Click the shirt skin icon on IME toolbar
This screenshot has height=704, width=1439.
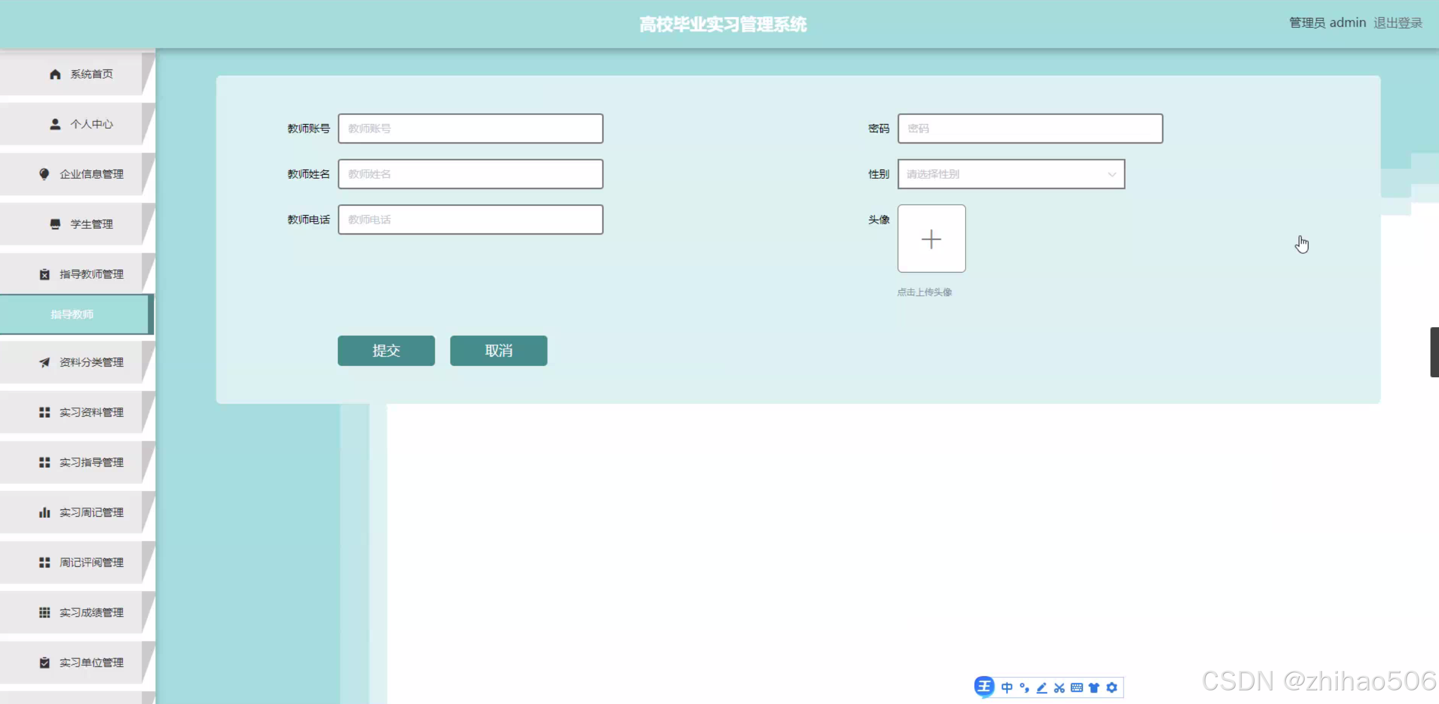1094,687
